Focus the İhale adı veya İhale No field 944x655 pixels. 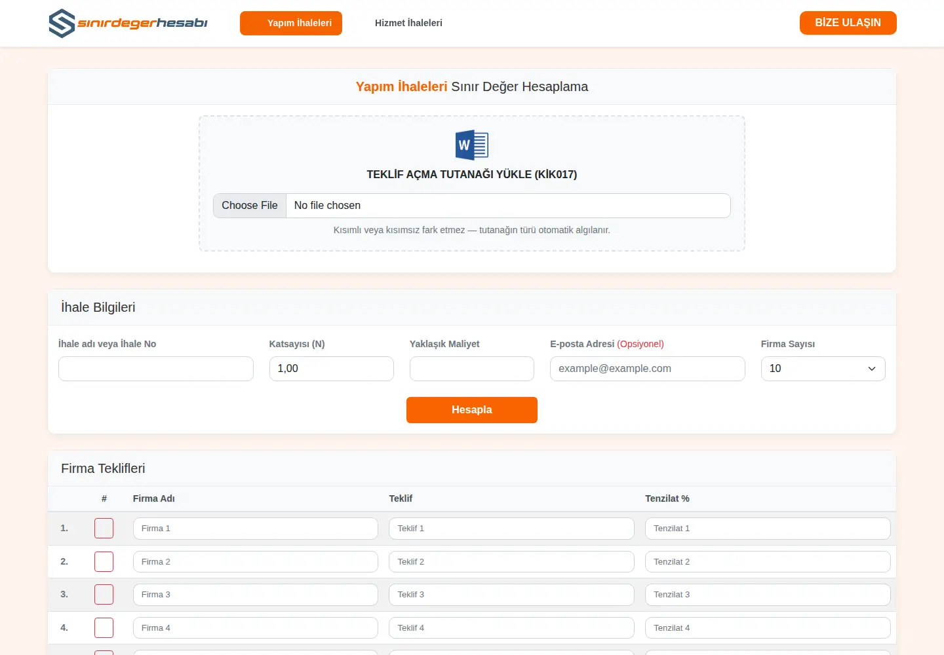click(x=156, y=369)
